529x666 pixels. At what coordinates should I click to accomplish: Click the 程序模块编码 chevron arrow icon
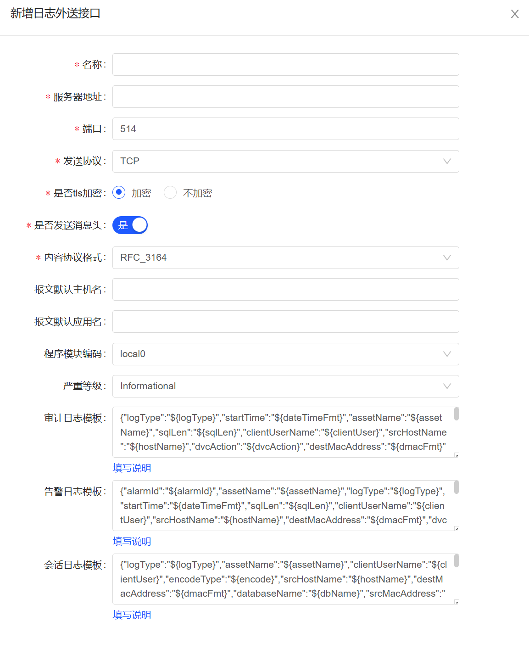447,354
